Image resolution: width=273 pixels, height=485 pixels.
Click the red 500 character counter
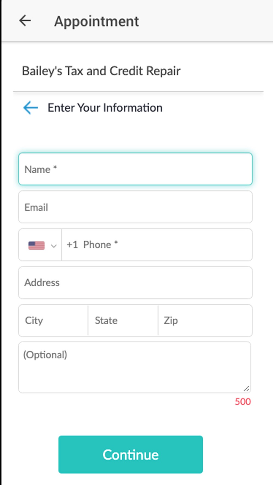tap(243, 402)
